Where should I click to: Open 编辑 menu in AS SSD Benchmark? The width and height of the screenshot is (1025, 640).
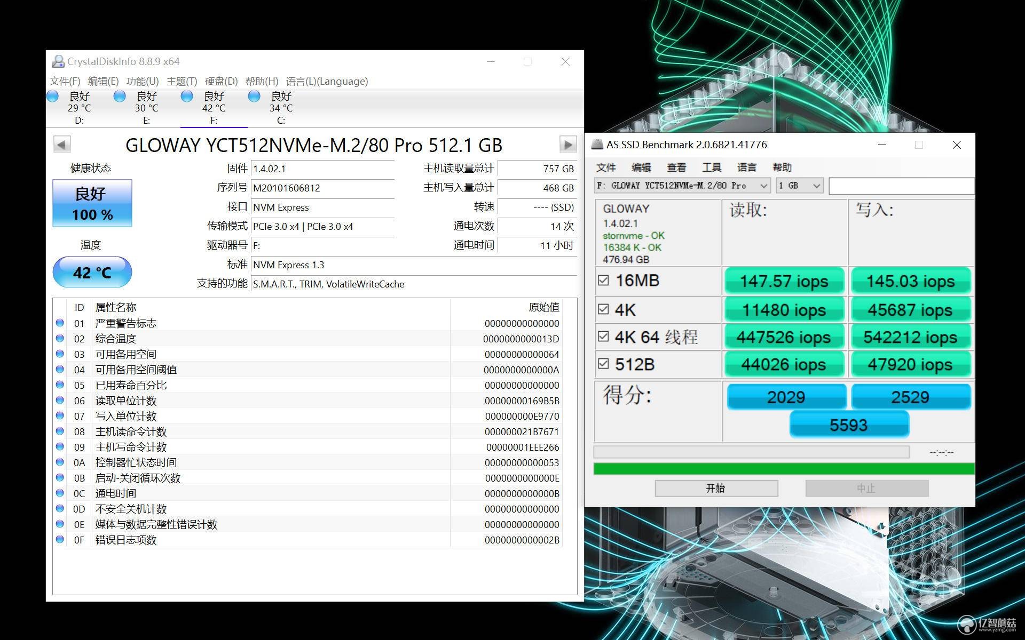tap(641, 167)
